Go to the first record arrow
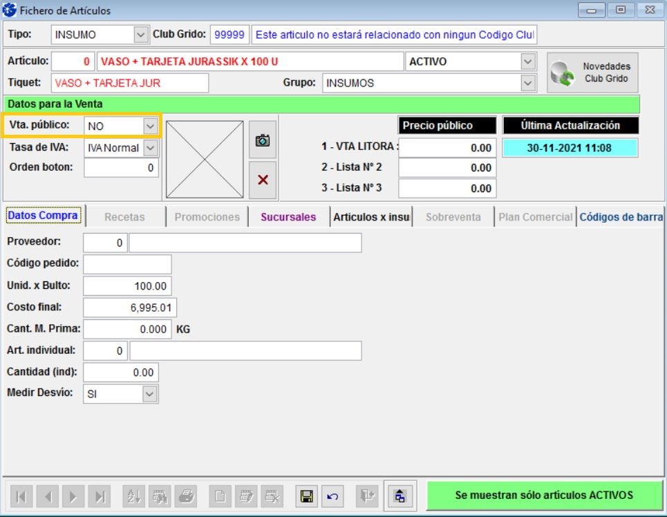This screenshot has height=517, width=667. click(x=21, y=496)
